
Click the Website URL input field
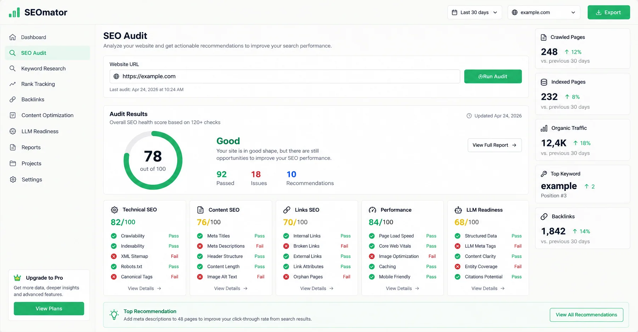point(285,76)
